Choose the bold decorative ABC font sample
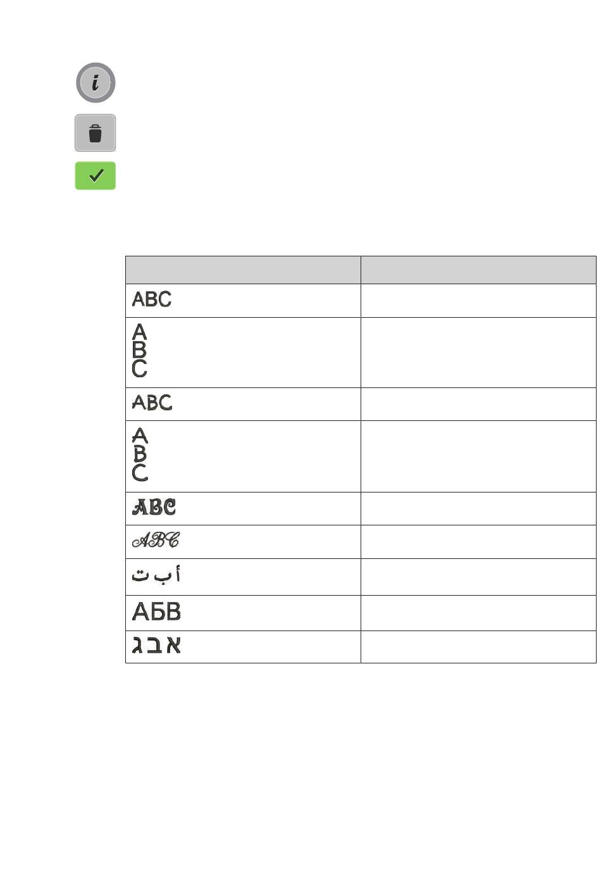This screenshot has height=878, width=601. [154, 507]
